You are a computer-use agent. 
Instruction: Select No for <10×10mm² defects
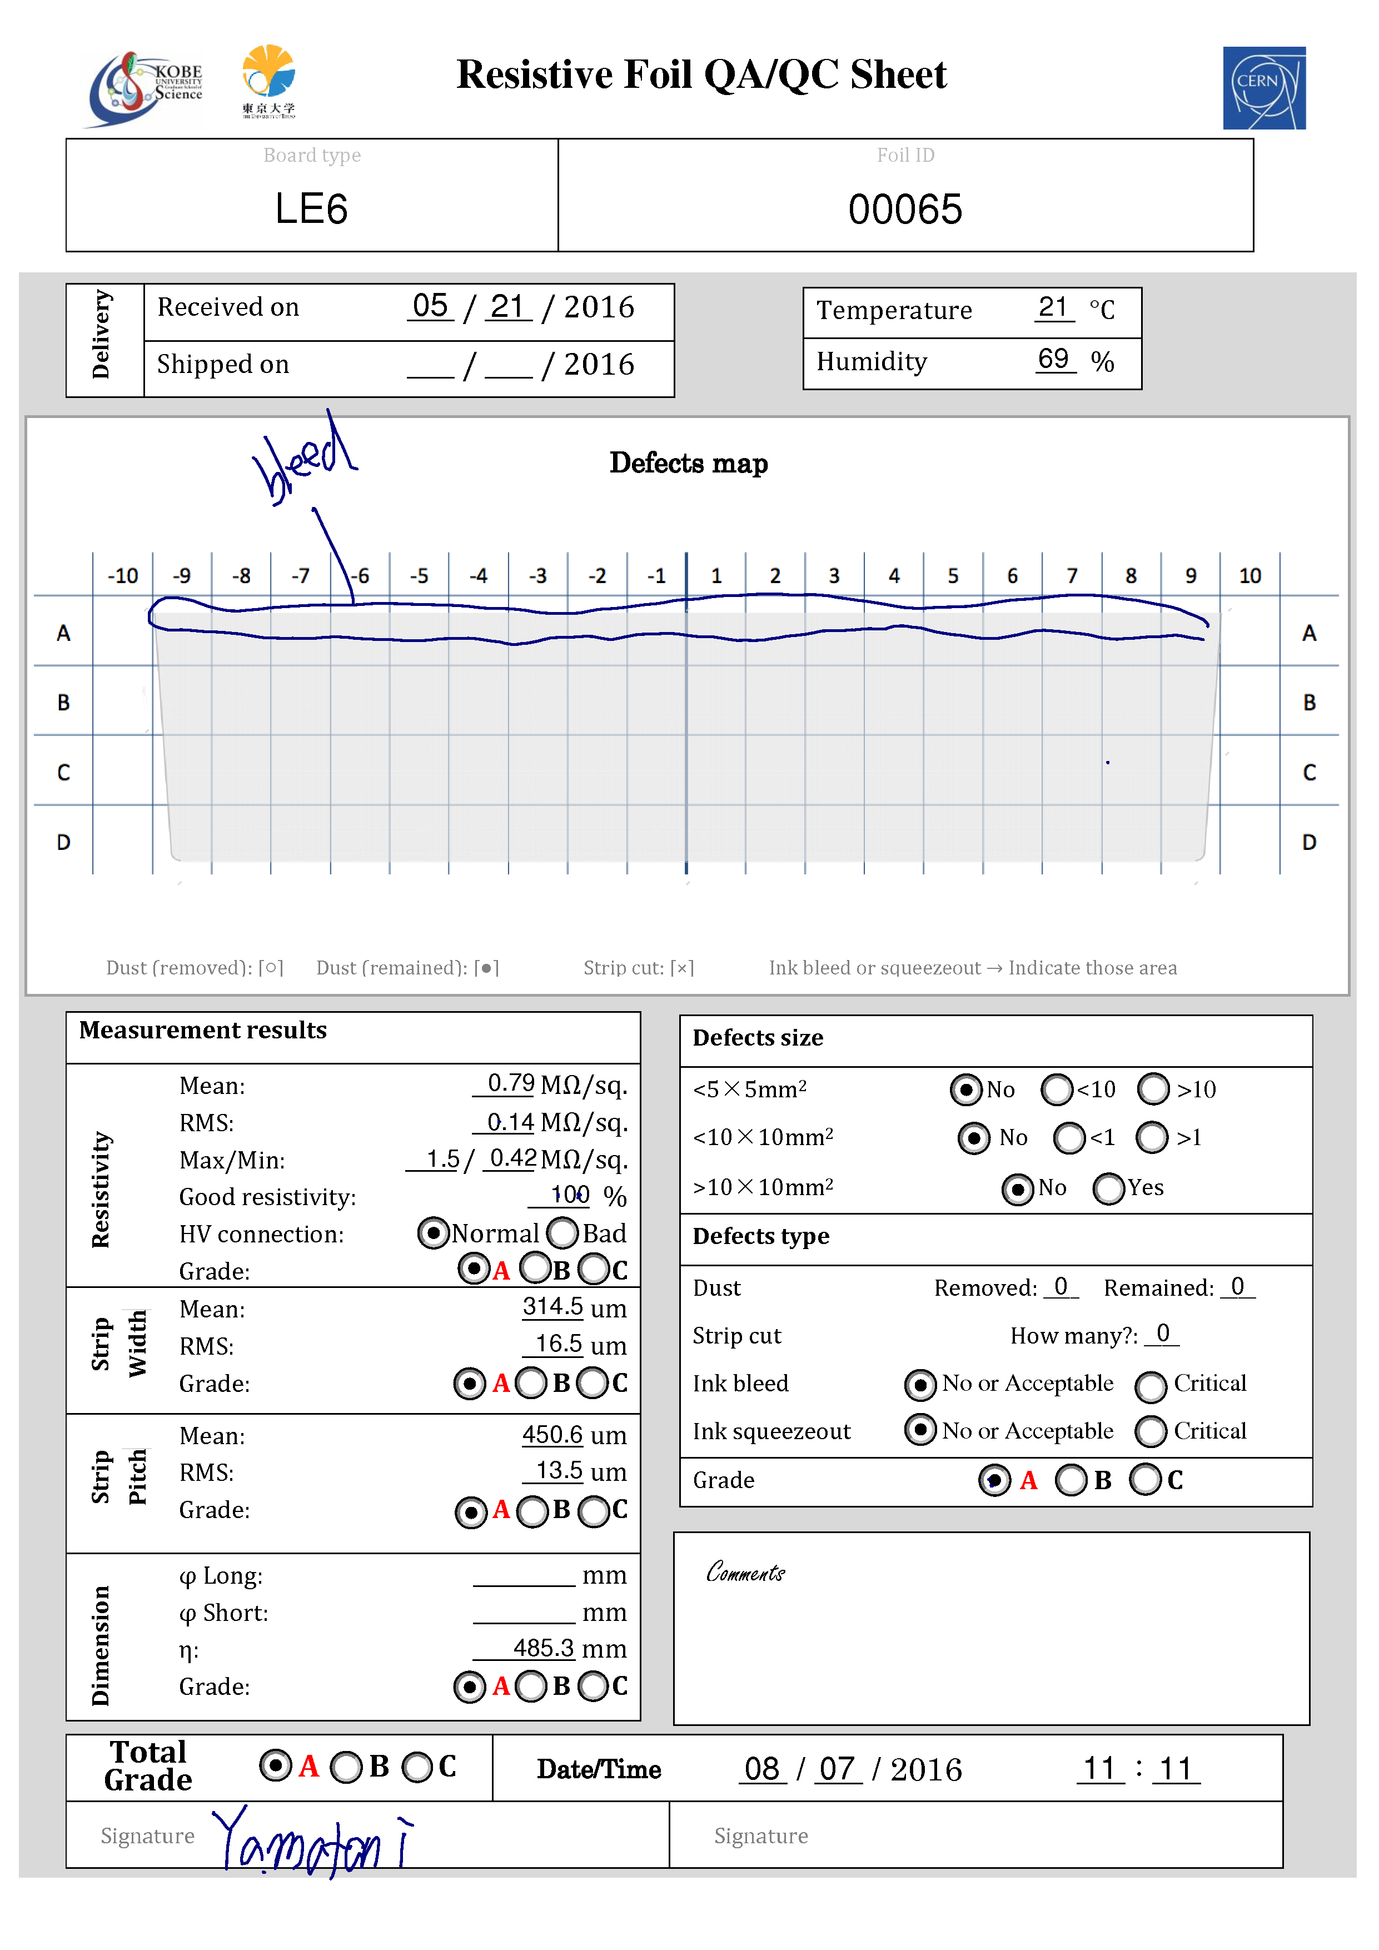coord(974,1137)
